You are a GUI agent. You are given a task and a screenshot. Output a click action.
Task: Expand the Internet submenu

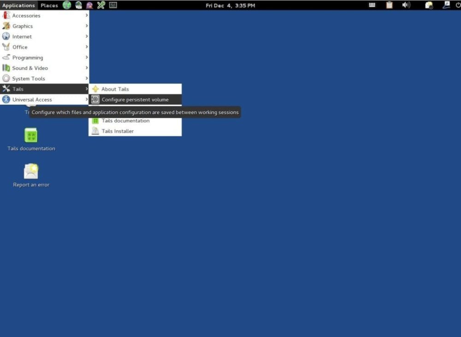(x=45, y=36)
